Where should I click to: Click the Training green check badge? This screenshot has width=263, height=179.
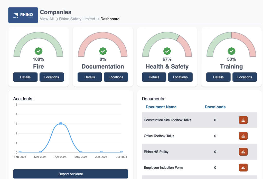[x=231, y=51]
